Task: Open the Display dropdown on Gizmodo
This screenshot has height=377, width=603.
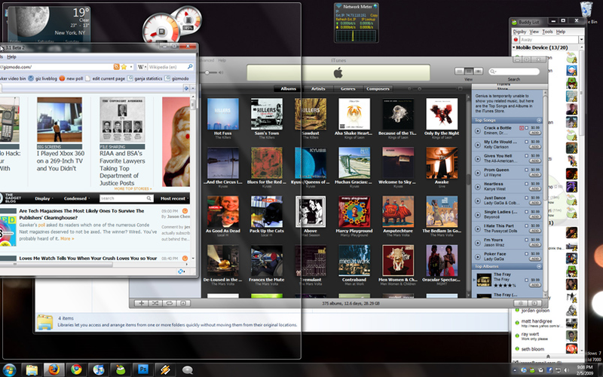Action: tap(44, 198)
